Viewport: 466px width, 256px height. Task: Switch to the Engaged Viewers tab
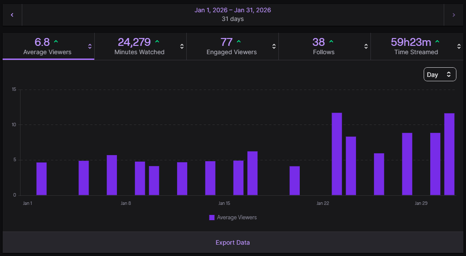[231, 46]
